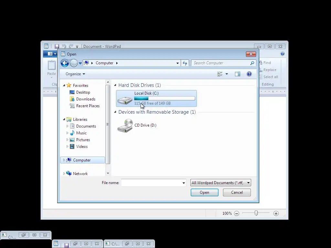This screenshot has width=331, height=248.
Task: Click Computer in the address breadcrumb
Action: 104,63
